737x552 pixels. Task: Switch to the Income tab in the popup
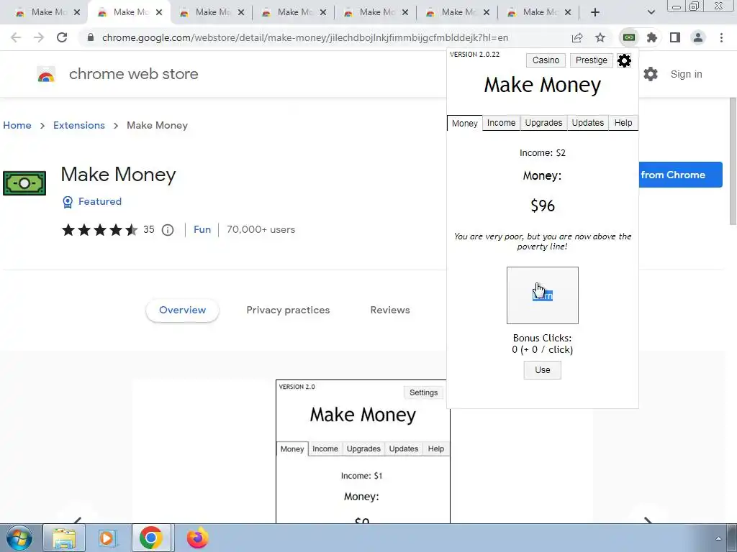(501, 122)
